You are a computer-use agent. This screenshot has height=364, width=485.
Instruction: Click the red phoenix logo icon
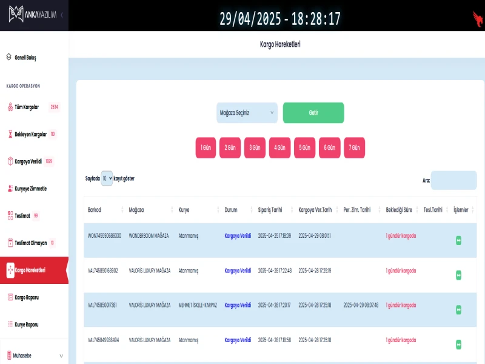(x=478, y=18)
